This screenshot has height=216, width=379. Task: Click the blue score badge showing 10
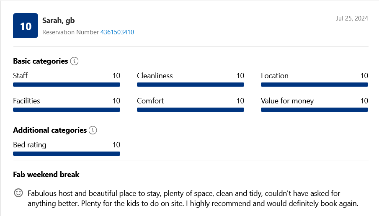(x=26, y=26)
